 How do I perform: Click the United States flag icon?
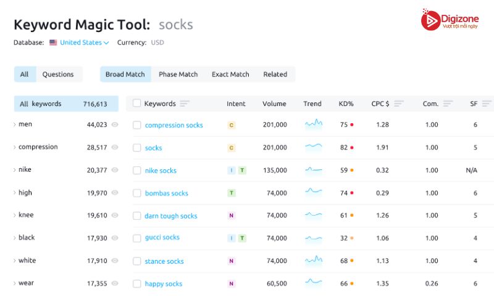[x=53, y=43]
